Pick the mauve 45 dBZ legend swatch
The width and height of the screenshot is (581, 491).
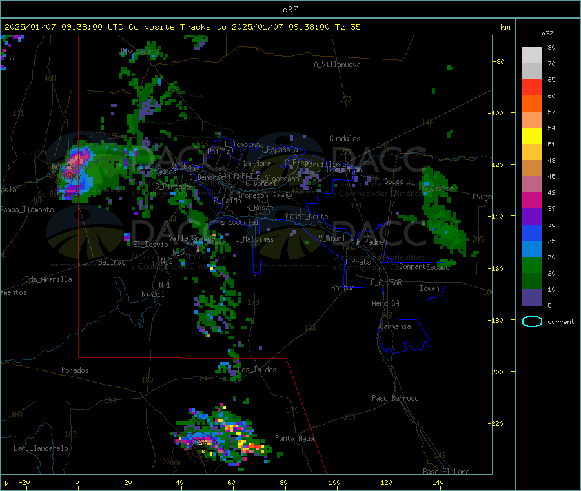532,185
